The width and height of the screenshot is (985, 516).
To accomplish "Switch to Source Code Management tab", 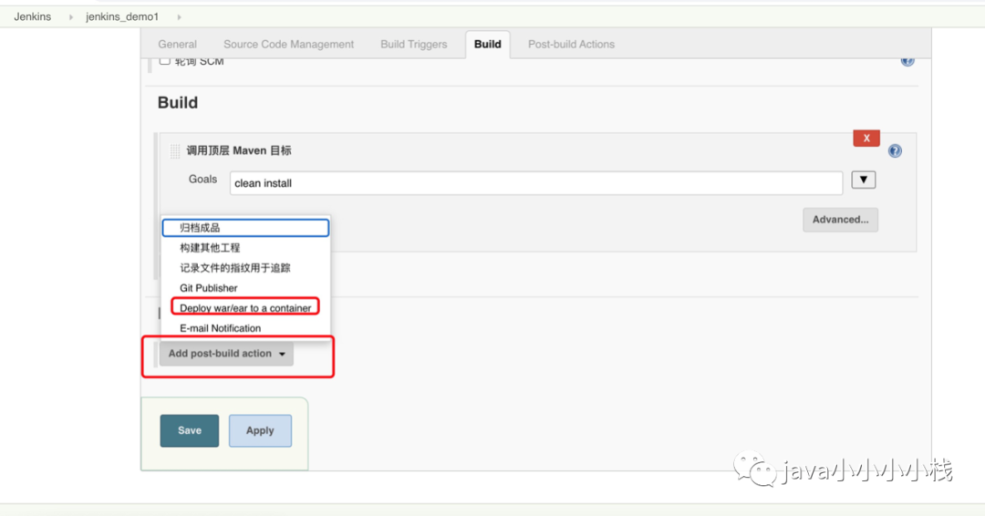I will coord(288,44).
